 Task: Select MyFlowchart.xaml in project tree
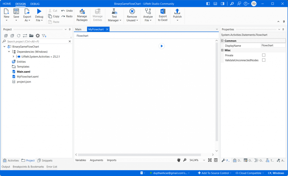tap(28, 76)
